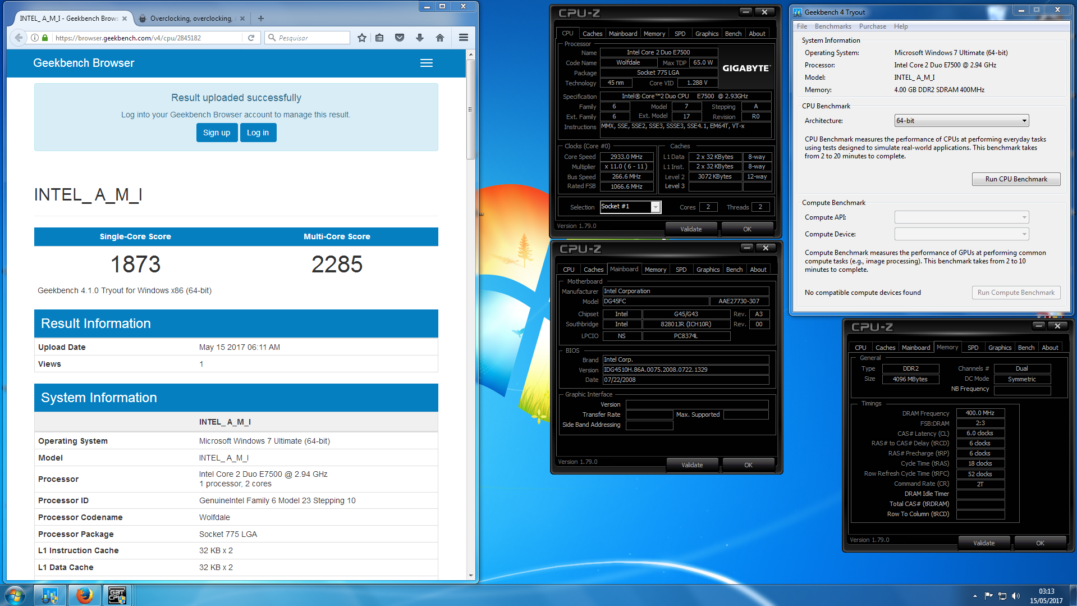The height and width of the screenshot is (606, 1077).
Task: Click Run CPU Benchmark button
Action: [1016, 179]
